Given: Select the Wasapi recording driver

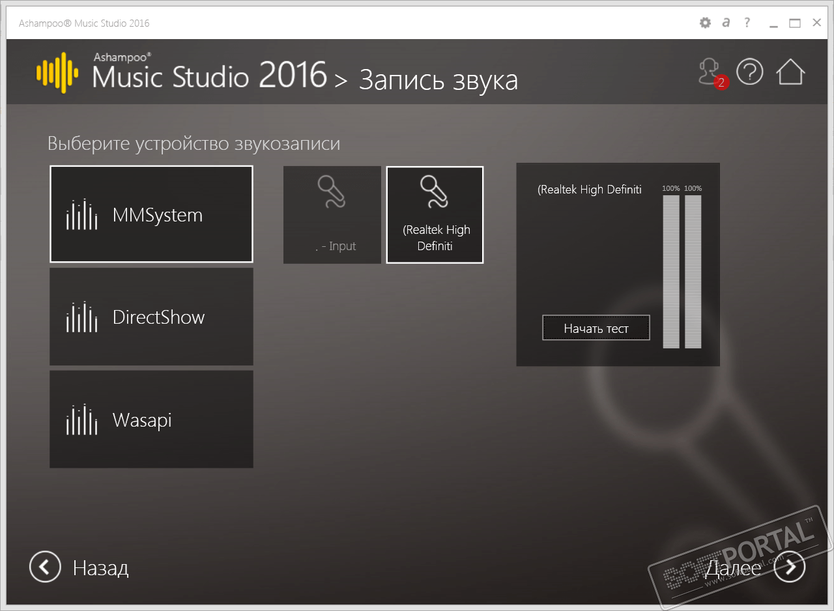Looking at the screenshot, I should [x=151, y=419].
